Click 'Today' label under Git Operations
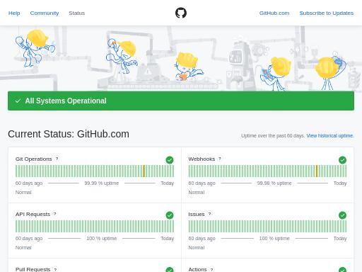The height and width of the screenshot is (272, 362). (168, 183)
